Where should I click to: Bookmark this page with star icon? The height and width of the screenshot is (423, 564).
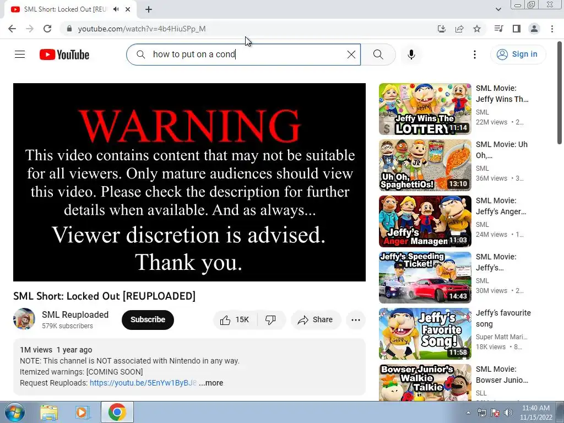477,29
